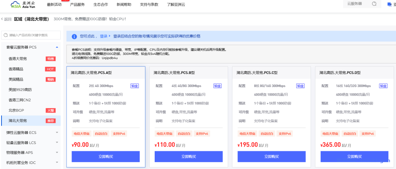Screen dimensions: 396x169
Task: Click the 自动过白 tag on PCS.B型 card
Action: pyautogui.click(x=184, y=134)
